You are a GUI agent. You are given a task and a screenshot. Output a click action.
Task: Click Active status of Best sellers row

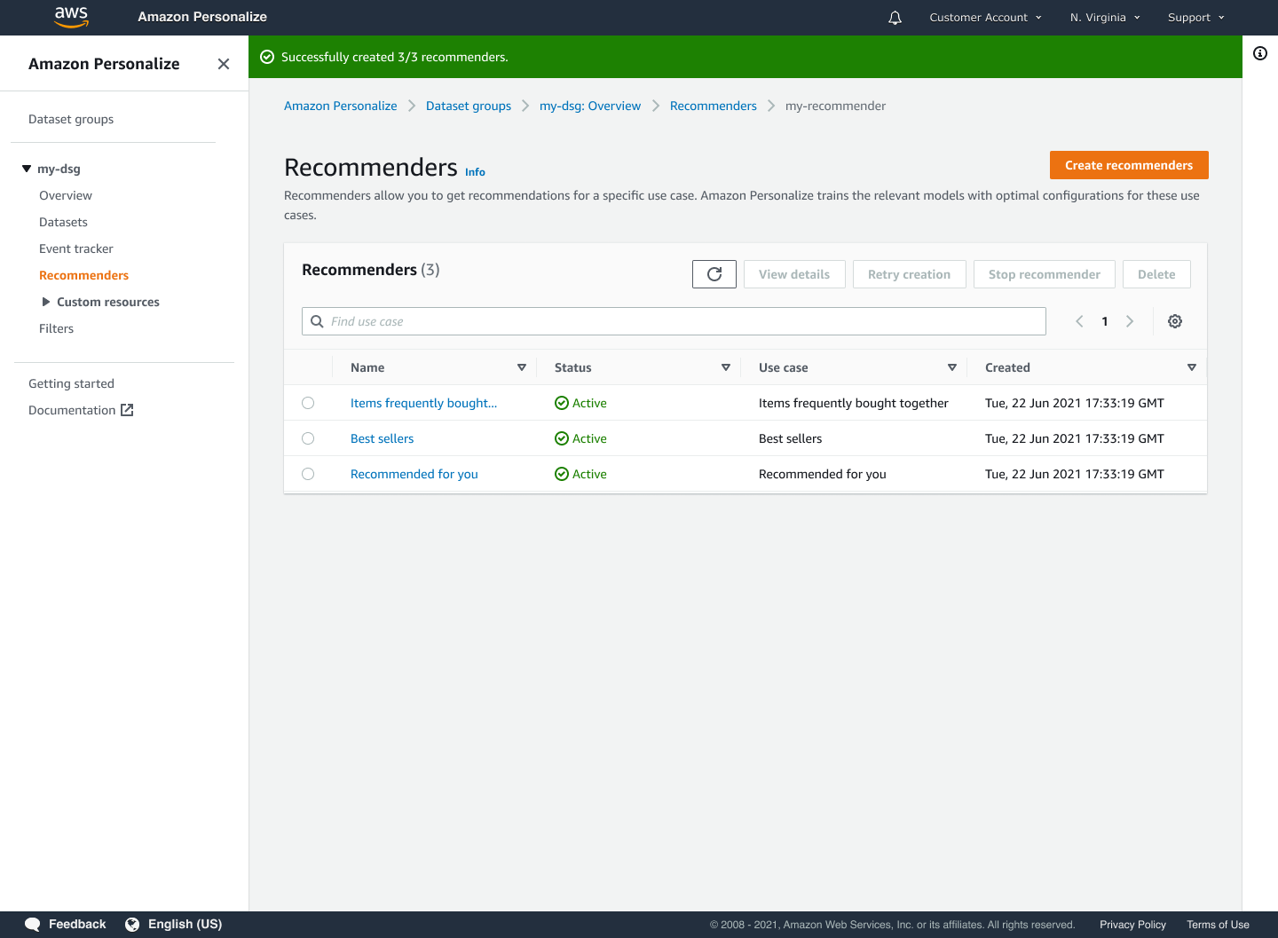coord(580,438)
